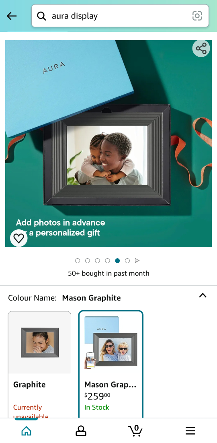
Task: Select the fourth image carousel dot
Action: (108, 261)
